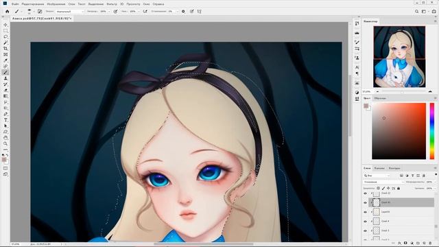Select the Brush tool in the left toolbar

tap(5, 72)
